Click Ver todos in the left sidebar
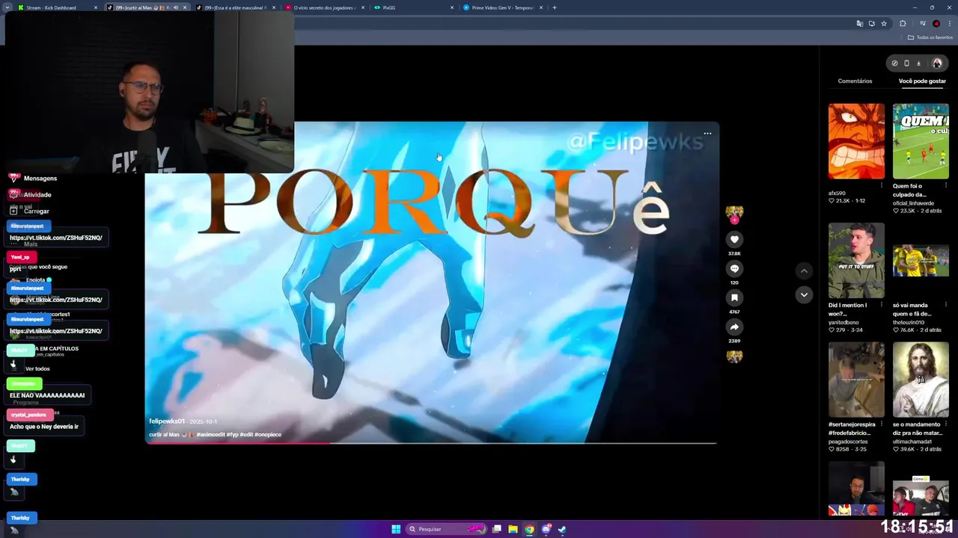This screenshot has width=958, height=538. click(37, 368)
